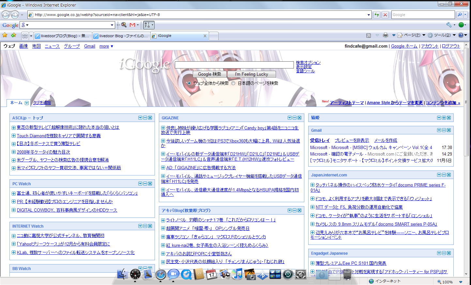Stop loading with the red X icon
471x285 pixels.
(x=385, y=15)
